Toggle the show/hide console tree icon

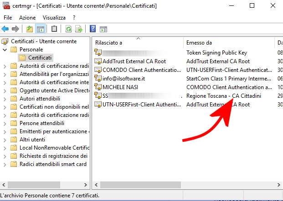pyautogui.click(x=40, y=29)
